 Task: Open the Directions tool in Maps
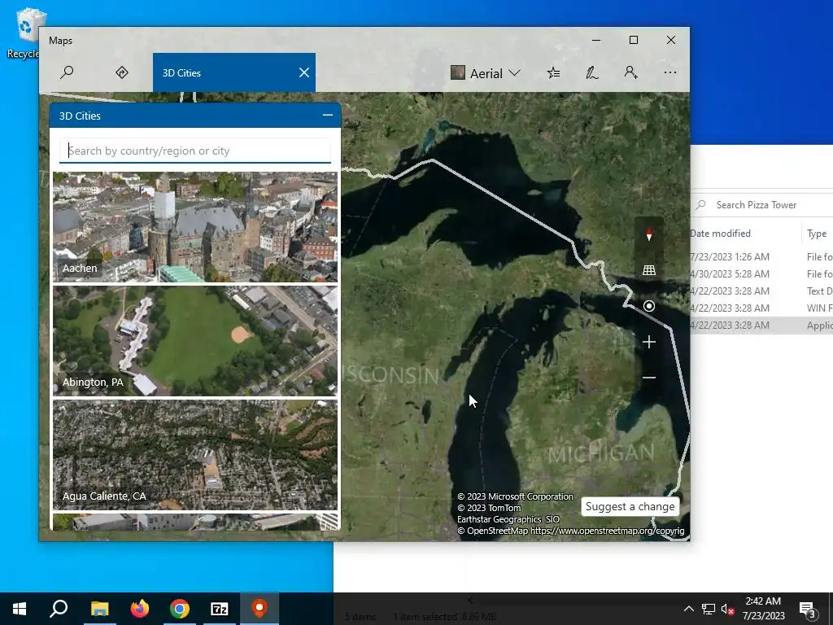pyautogui.click(x=122, y=72)
